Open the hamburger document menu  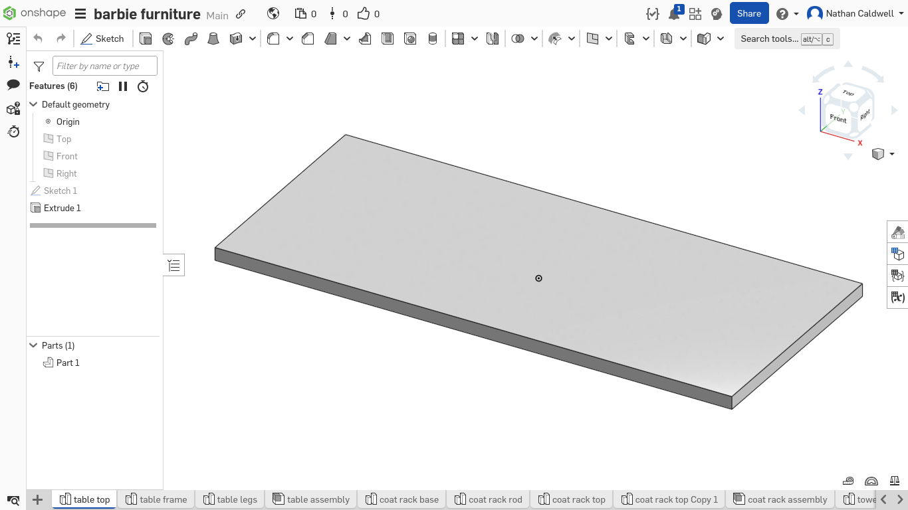click(80, 14)
